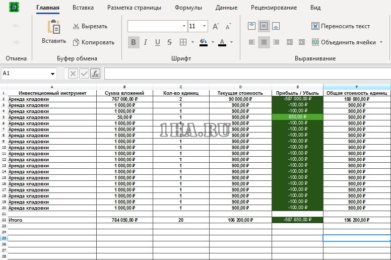
Task: Align cell text to the left
Action: [252, 42]
